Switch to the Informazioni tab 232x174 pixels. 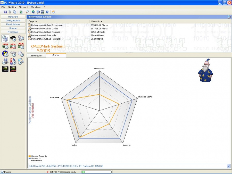pyautogui.click(x=36, y=55)
